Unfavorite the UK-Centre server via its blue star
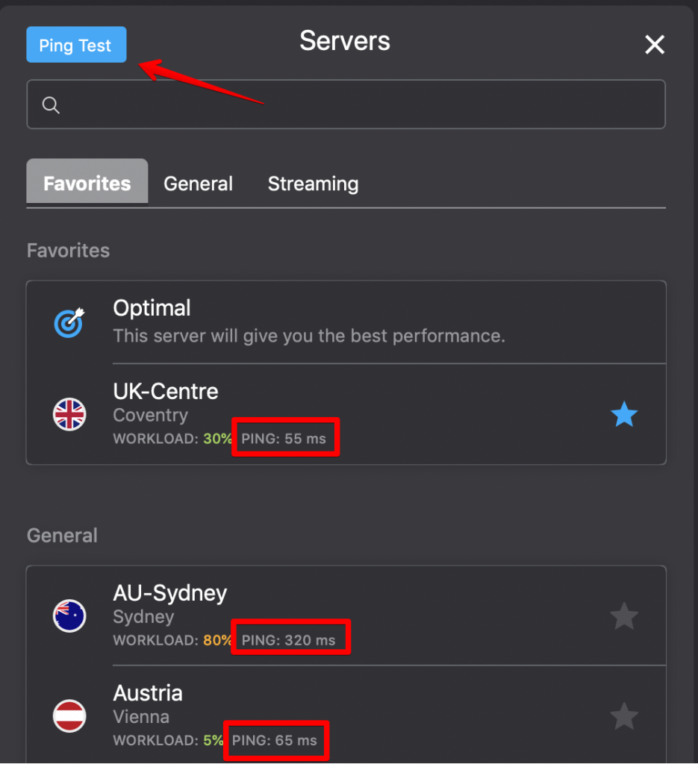This screenshot has width=698, height=764. [x=624, y=415]
